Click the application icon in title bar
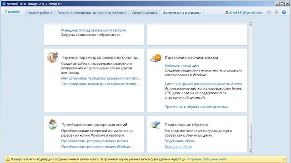The width and height of the screenshot is (291, 163). click(x=4, y=4)
